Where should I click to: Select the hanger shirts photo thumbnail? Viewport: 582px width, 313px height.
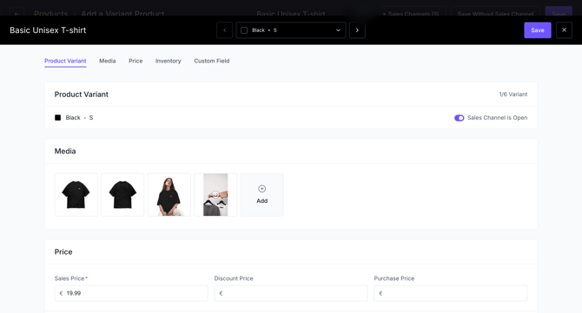pyautogui.click(x=215, y=195)
